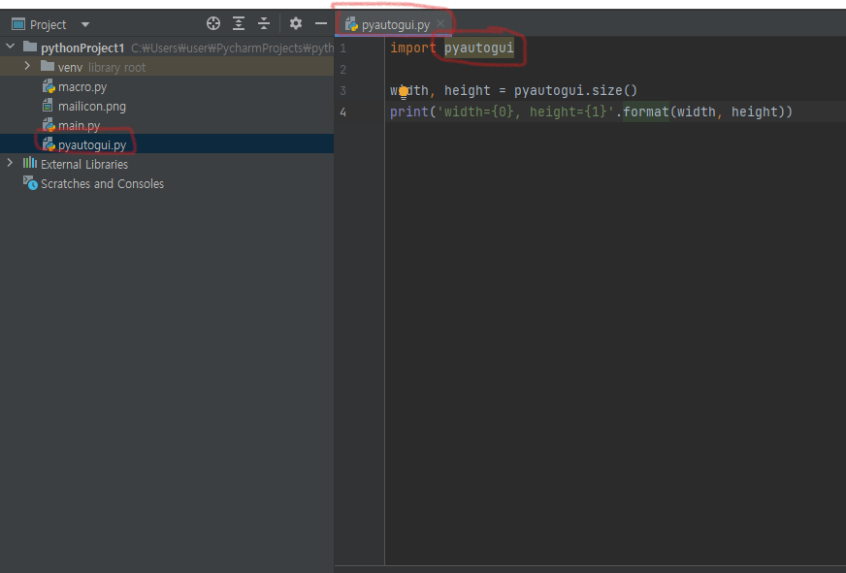The image size is (846, 573).
Task: Open the Project view dropdown arrow
Action: click(85, 25)
